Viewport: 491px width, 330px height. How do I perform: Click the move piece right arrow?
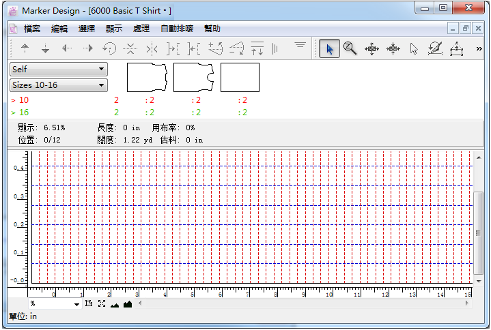pos(88,48)
